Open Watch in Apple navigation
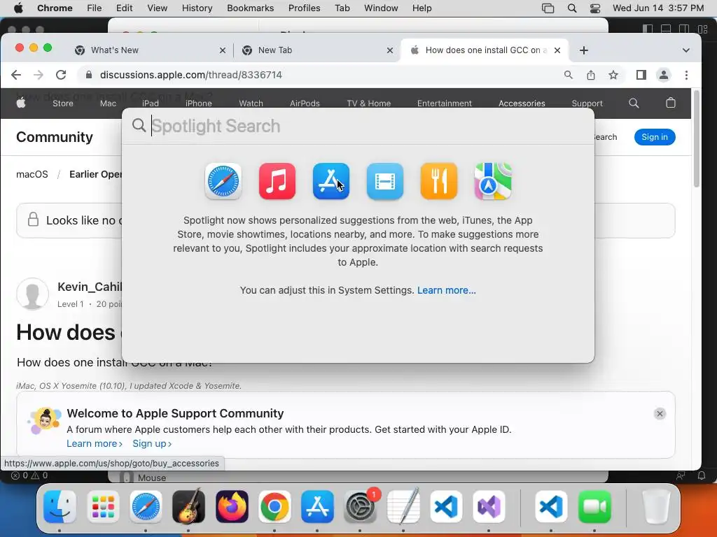Viewport: 717px width, 537px height. 251,103
